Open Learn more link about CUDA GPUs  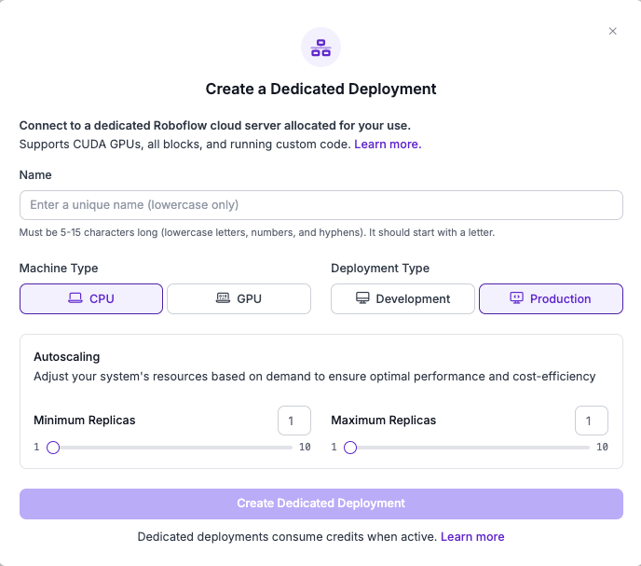coord(388,145)
